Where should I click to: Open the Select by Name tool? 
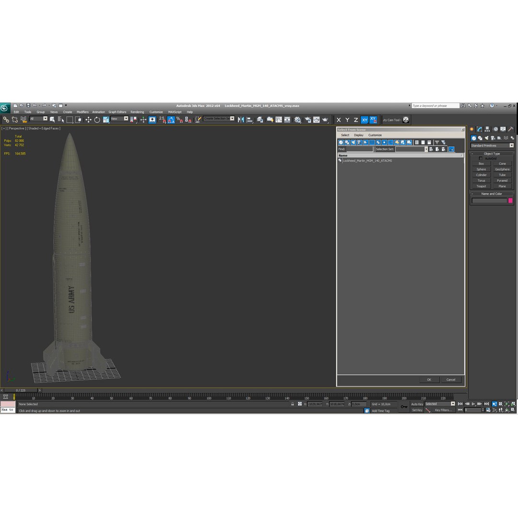click(x=61, y=119)
